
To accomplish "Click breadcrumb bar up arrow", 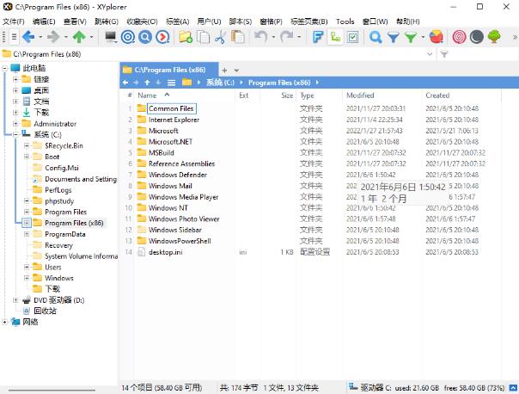I will click(x=147, y=83).
